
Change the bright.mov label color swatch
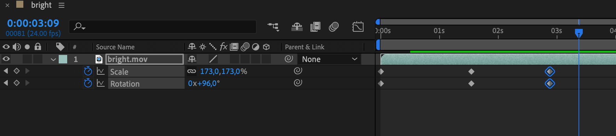(x=63, y=59)
